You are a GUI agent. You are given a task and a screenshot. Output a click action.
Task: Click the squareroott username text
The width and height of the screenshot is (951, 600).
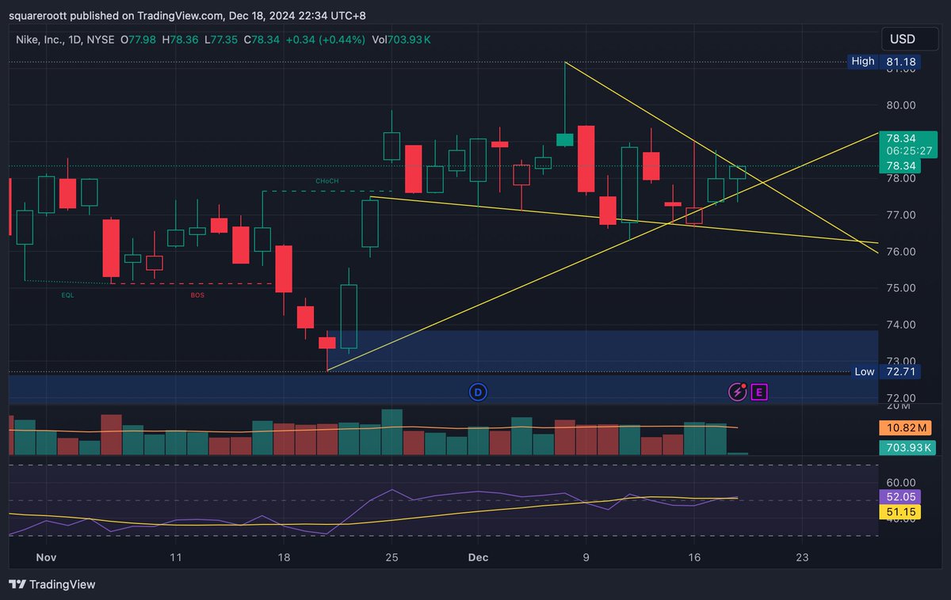coord(32,14)
